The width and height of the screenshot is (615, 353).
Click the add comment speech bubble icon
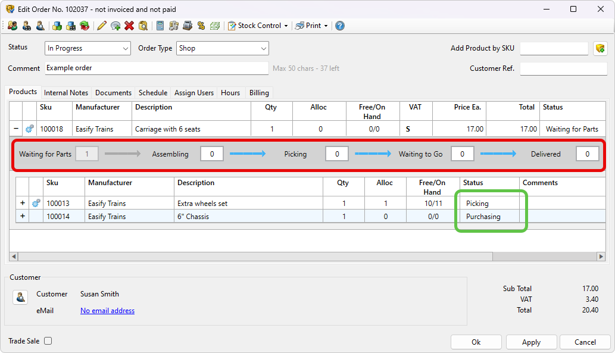(x=115, y=26)
